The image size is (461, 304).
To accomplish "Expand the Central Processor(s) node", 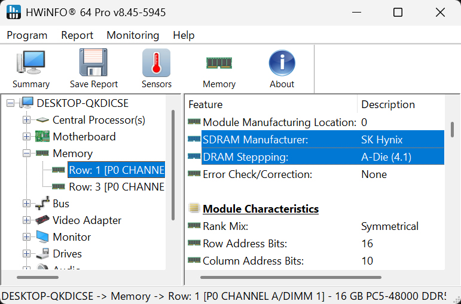I will coord(26,120).
